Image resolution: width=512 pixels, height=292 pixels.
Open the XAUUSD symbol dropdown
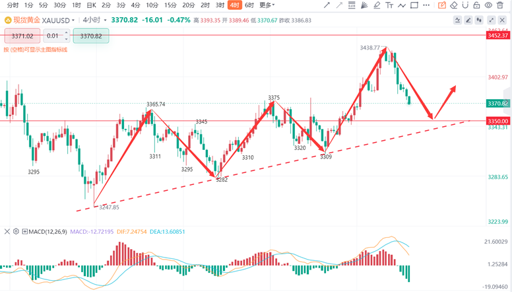coord(58,20)
